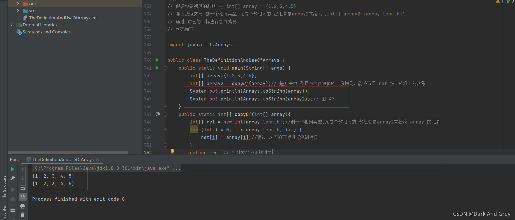This screenshot has height=220, width=515.
Task: Select the out folder icon
Action: click(25, 4)
